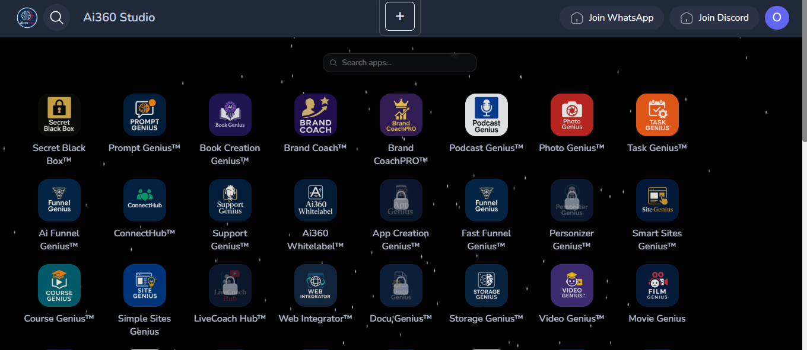Open the Brand CoachPRO crown icon
The image size is (807, 350).
[x=401, y=115]
